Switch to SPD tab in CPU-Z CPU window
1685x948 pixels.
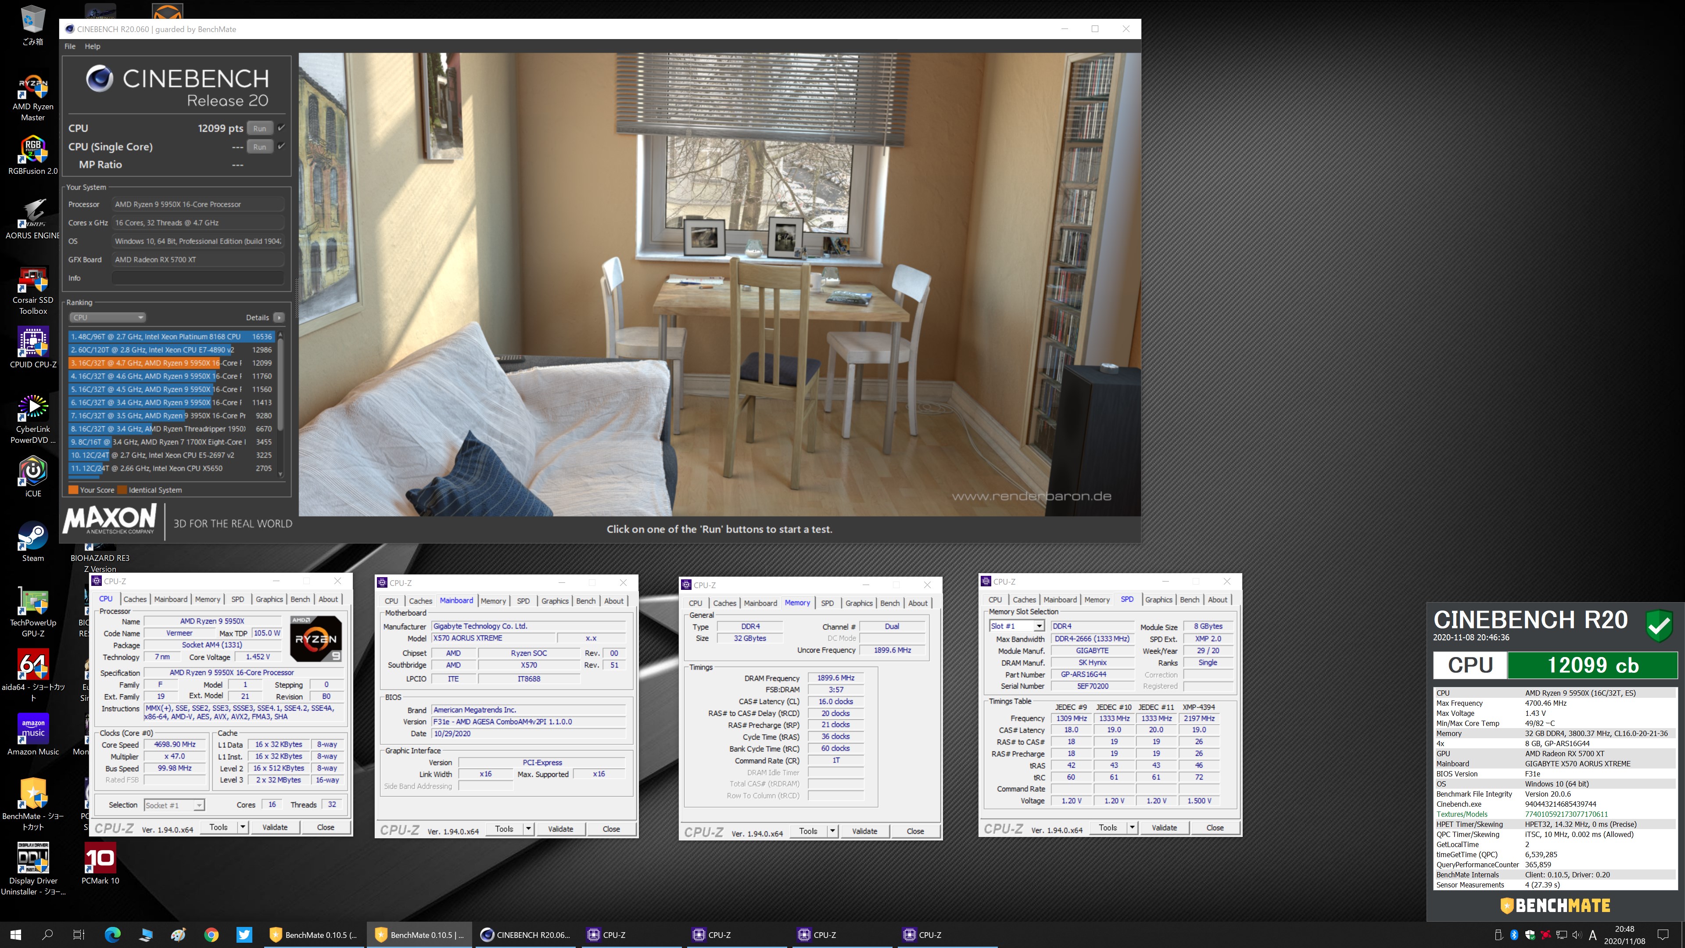click(237, 599)
